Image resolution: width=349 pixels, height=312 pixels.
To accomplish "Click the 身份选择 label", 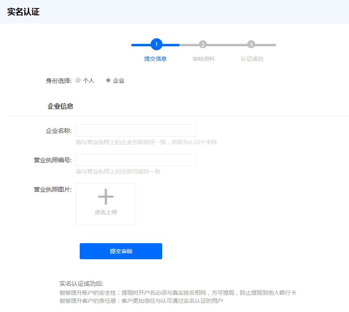I will [x=59, y=80].
